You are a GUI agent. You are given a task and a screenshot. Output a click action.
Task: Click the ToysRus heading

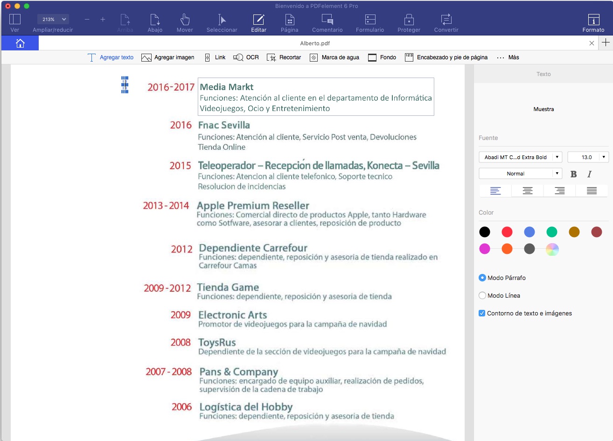[217, 343]
